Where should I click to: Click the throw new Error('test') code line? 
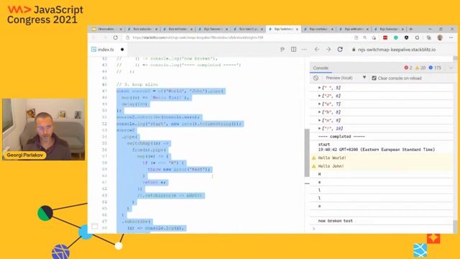pyautogui.click(x=179, y=170)
